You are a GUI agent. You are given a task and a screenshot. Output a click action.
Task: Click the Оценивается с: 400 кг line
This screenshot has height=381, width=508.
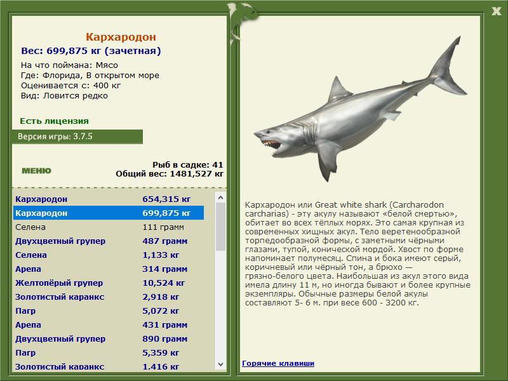pyautogui.click(x=70, y=86)
